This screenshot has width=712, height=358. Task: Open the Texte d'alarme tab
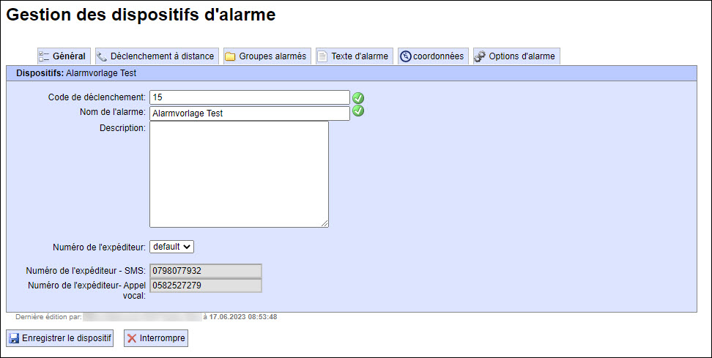(x=359, y=56)
